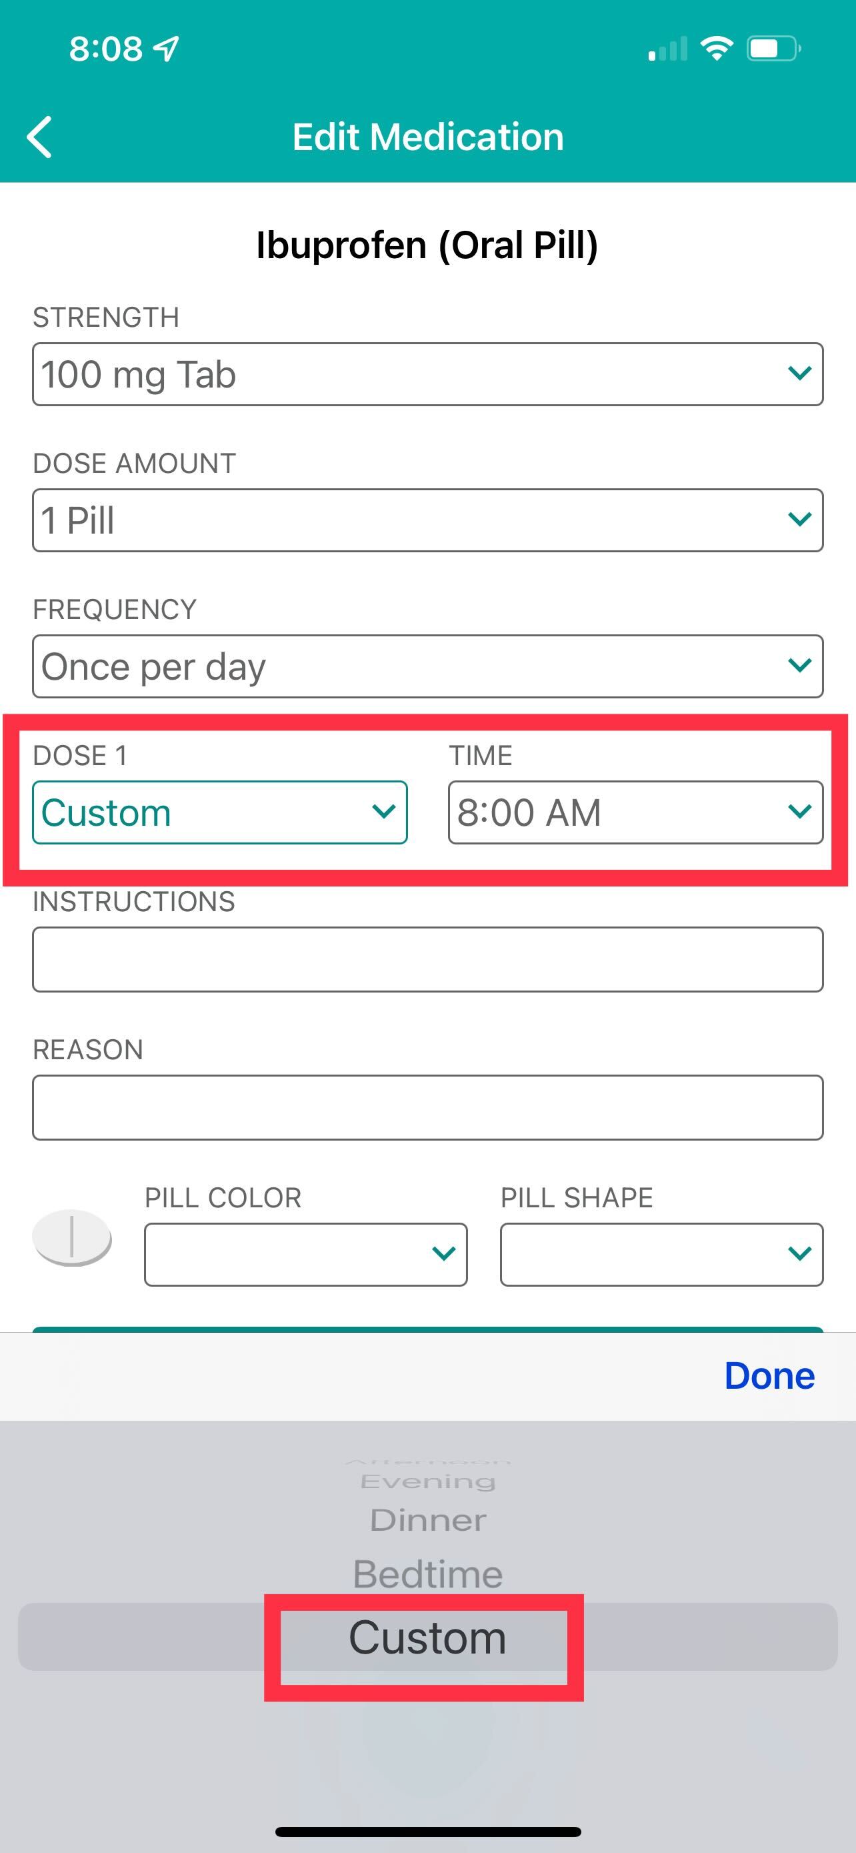Tap Done above the picker

769,1375
